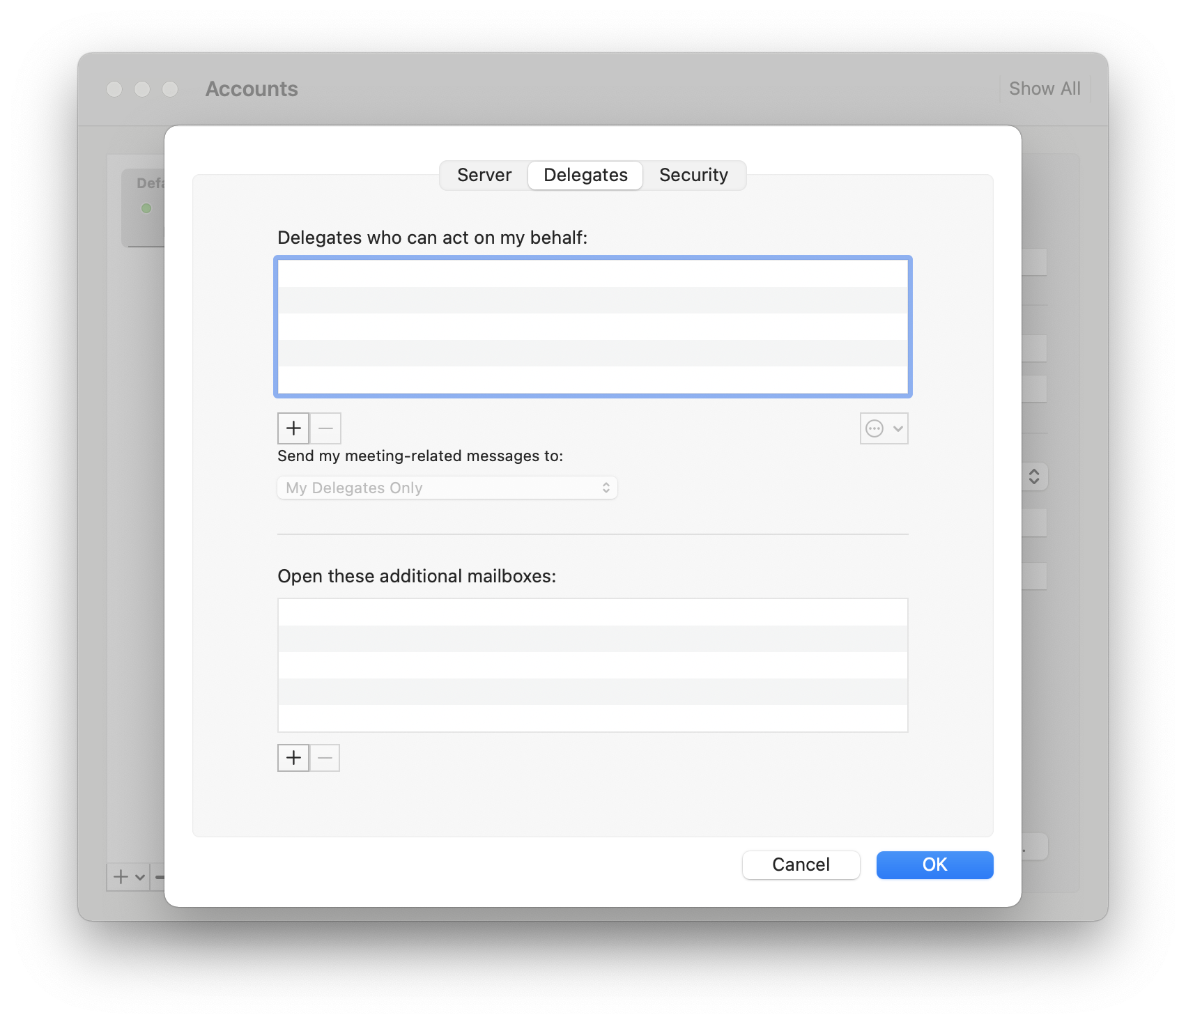Click the add account plus icon

tap(121, 877)
